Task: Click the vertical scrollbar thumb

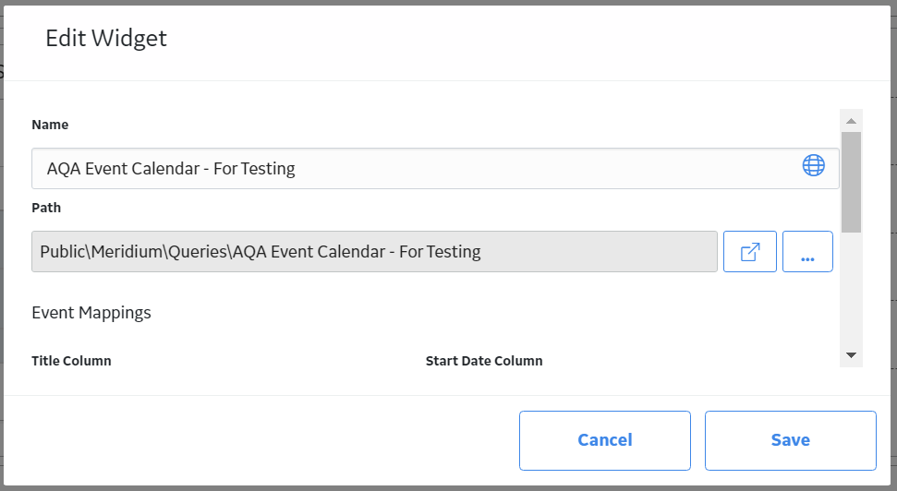Action: click(x=851, y=183)
